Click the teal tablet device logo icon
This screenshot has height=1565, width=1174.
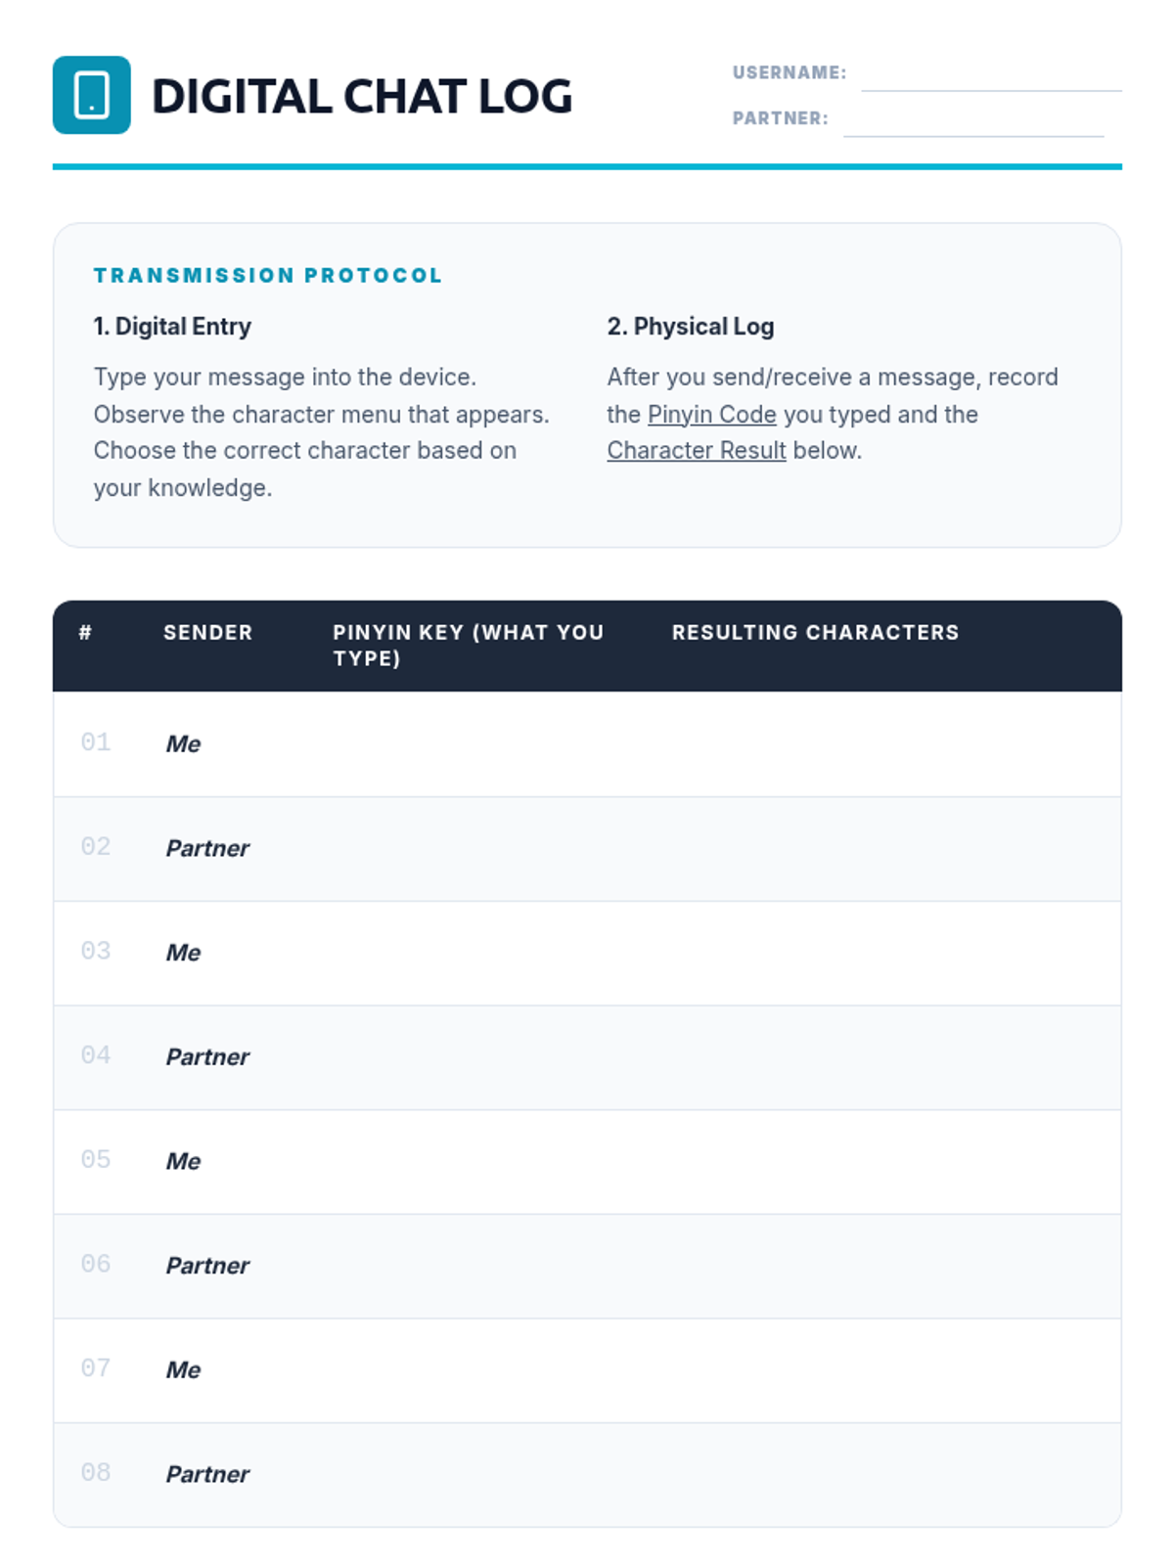point(91,95)
